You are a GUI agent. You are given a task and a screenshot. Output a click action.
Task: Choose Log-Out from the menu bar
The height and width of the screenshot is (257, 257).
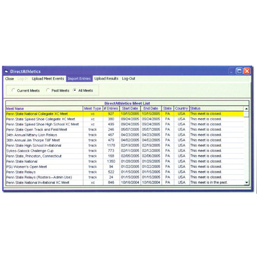point(128,79)
